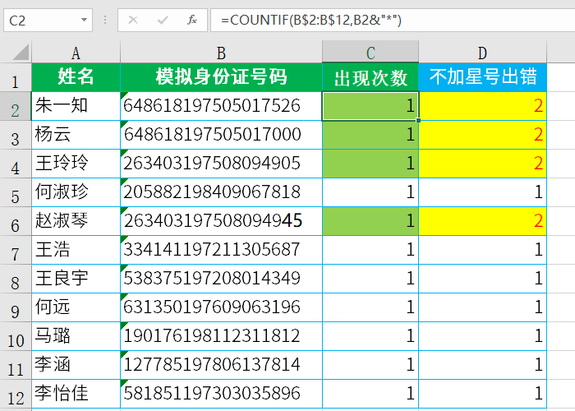Select column A header

(76, 53)
